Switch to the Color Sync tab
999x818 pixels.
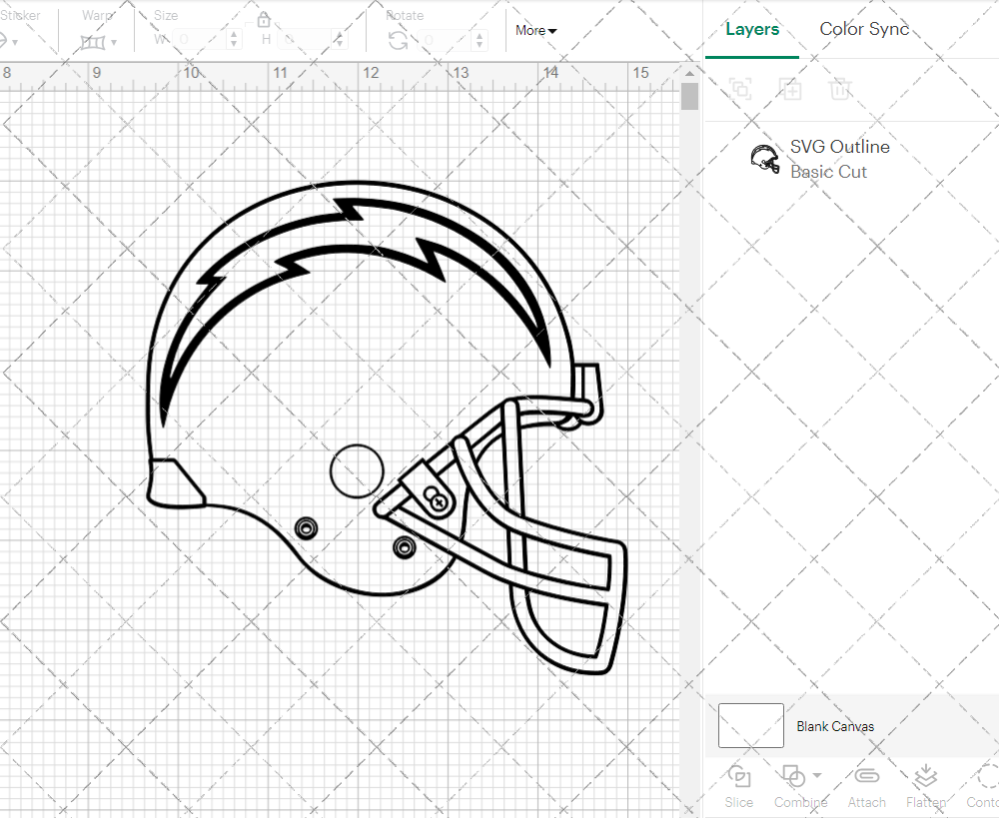pos(864,29)
